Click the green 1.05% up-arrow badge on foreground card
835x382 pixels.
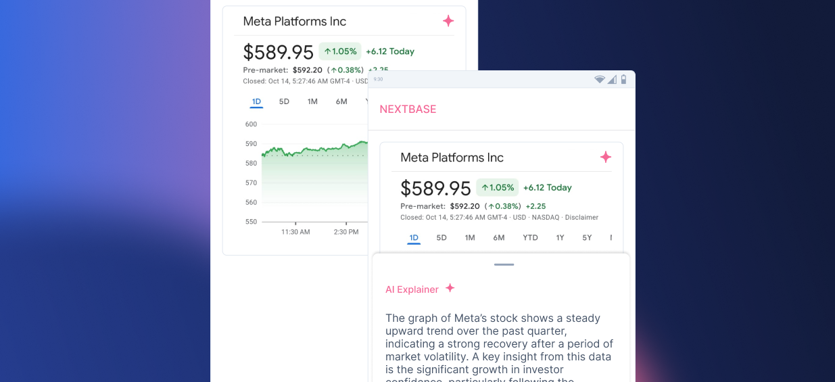coord(497,187)
